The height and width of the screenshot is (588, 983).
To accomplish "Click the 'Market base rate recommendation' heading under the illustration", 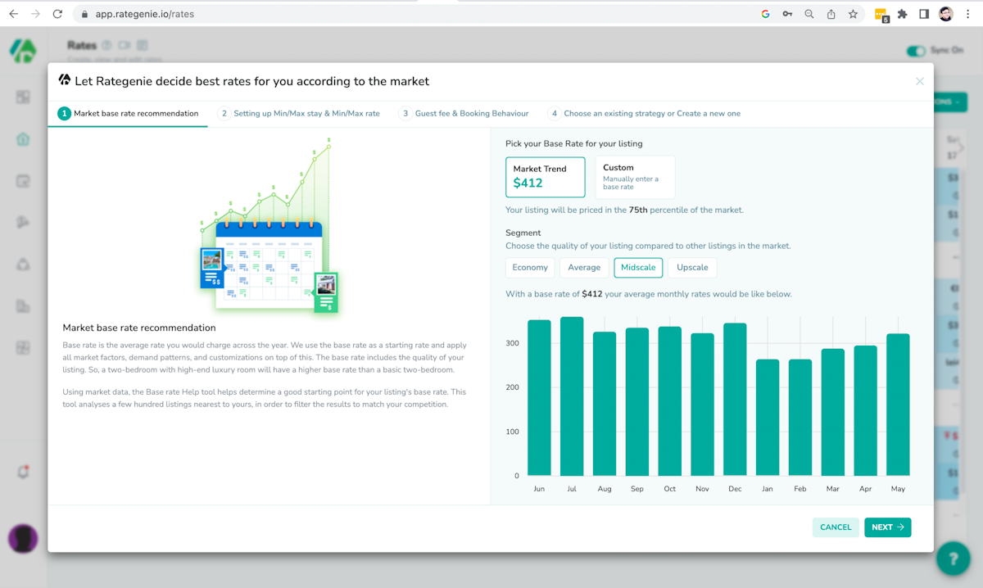I will [139, 328].
